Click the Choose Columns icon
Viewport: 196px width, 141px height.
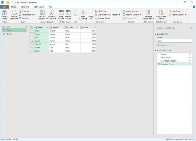(42, 13)
